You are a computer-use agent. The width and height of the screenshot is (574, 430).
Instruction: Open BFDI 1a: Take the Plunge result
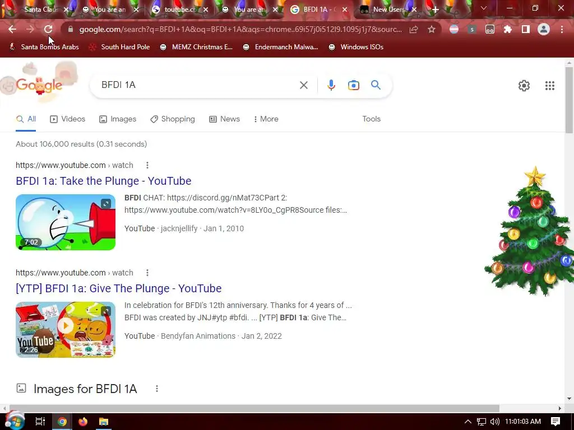[x=103, y=181]
